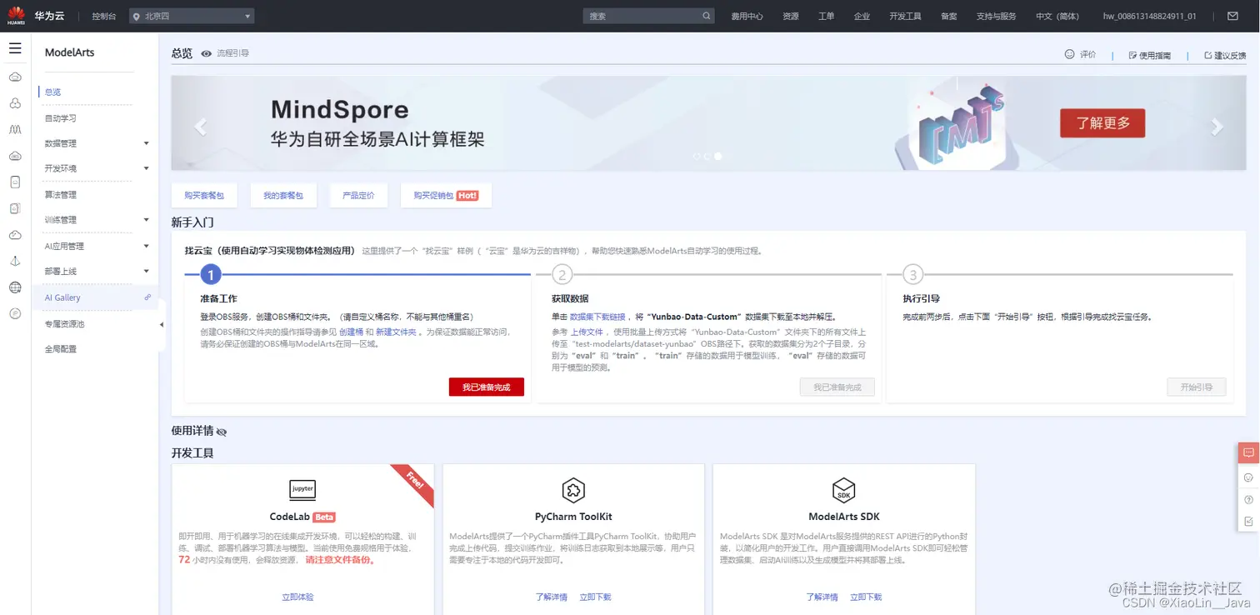Collapse the sidebar using the arrow handle
The image size is (1260, 615).
point(162,324)
